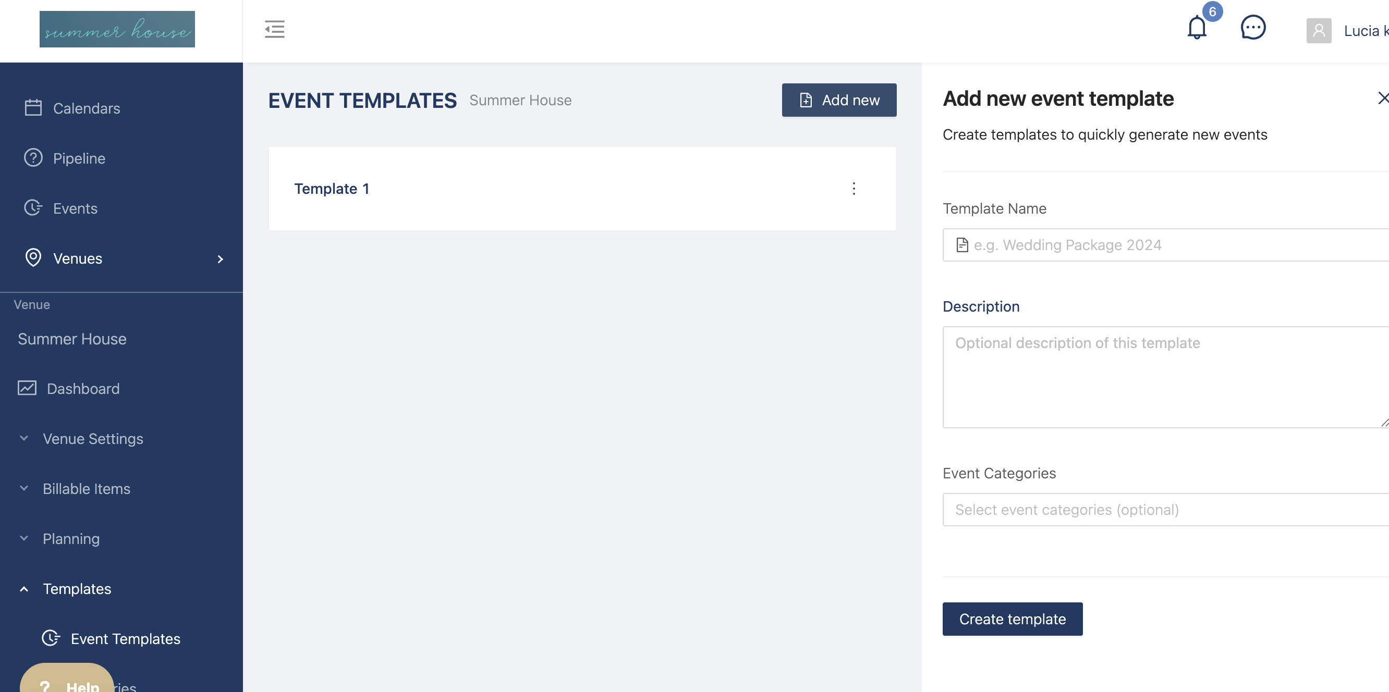Click the user avatar icon

(1319, 31)
